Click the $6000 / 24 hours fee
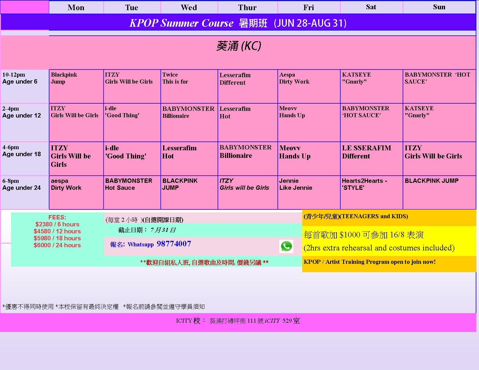 pyautogui.click(x=57, y=245)
